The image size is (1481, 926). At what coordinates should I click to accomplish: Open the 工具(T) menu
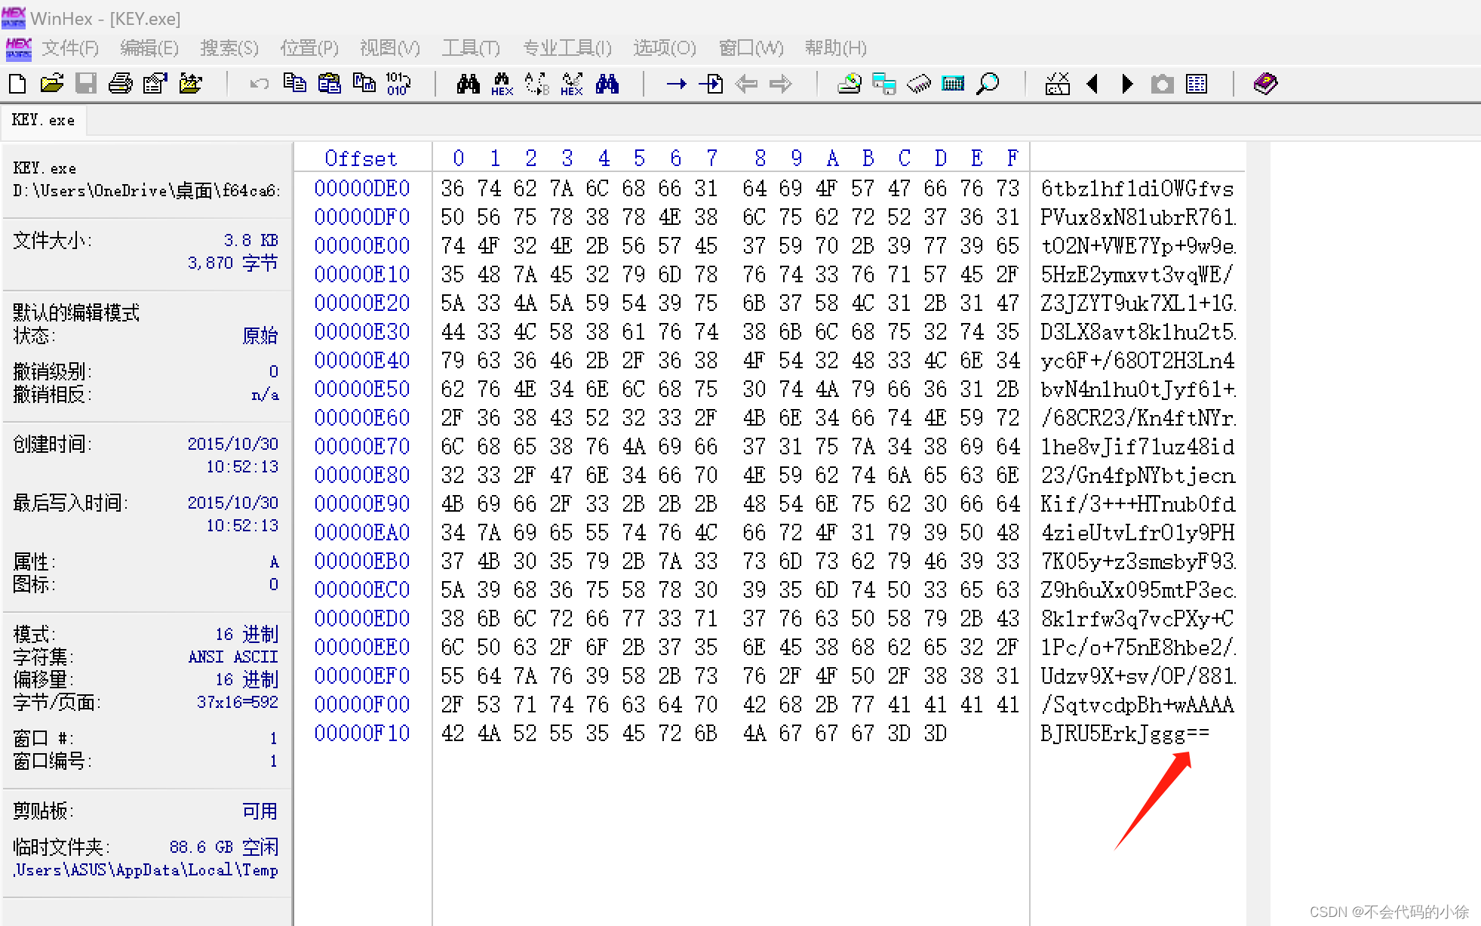(x=471, y=48)
